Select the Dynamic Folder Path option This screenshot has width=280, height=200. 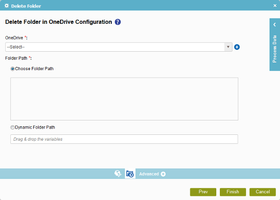pos(13,127)
